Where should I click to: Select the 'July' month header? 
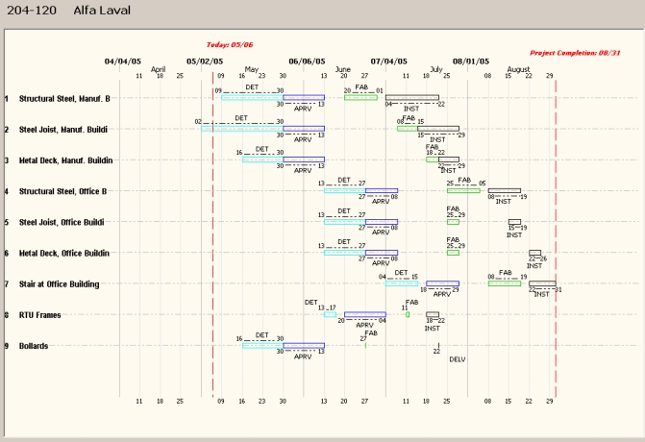[x=436, y=69]
